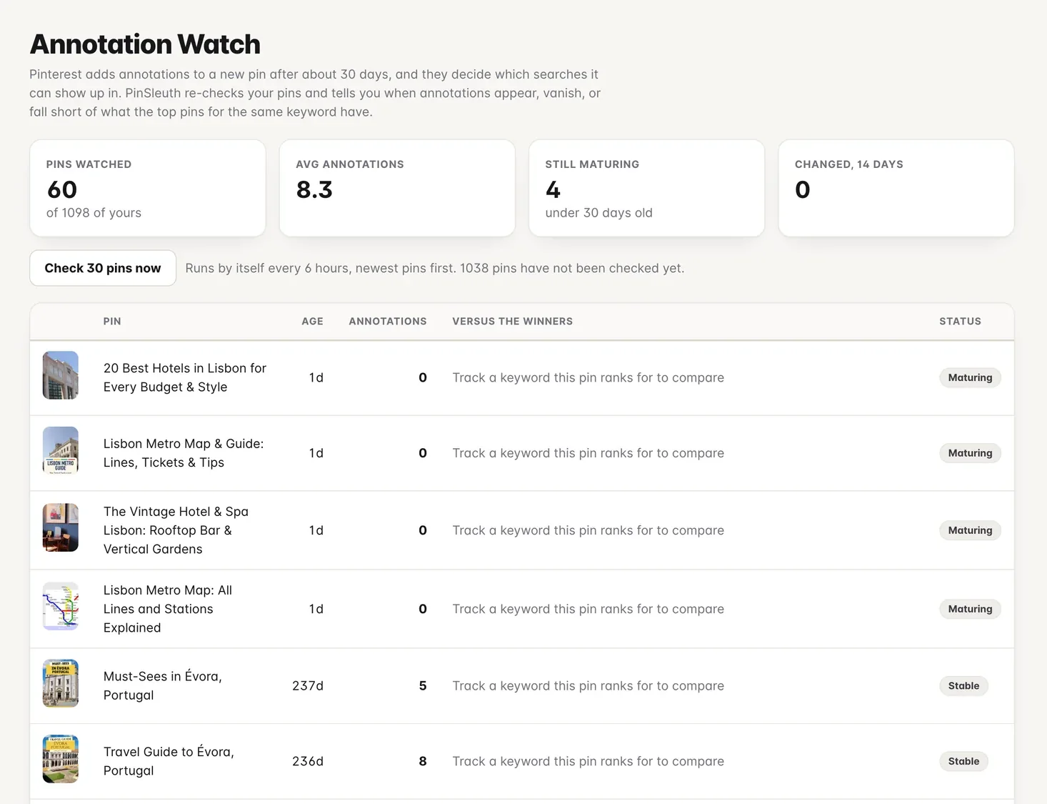Click the Annotation Watch page heading
1047x804 pixels.
click(145, 44)
